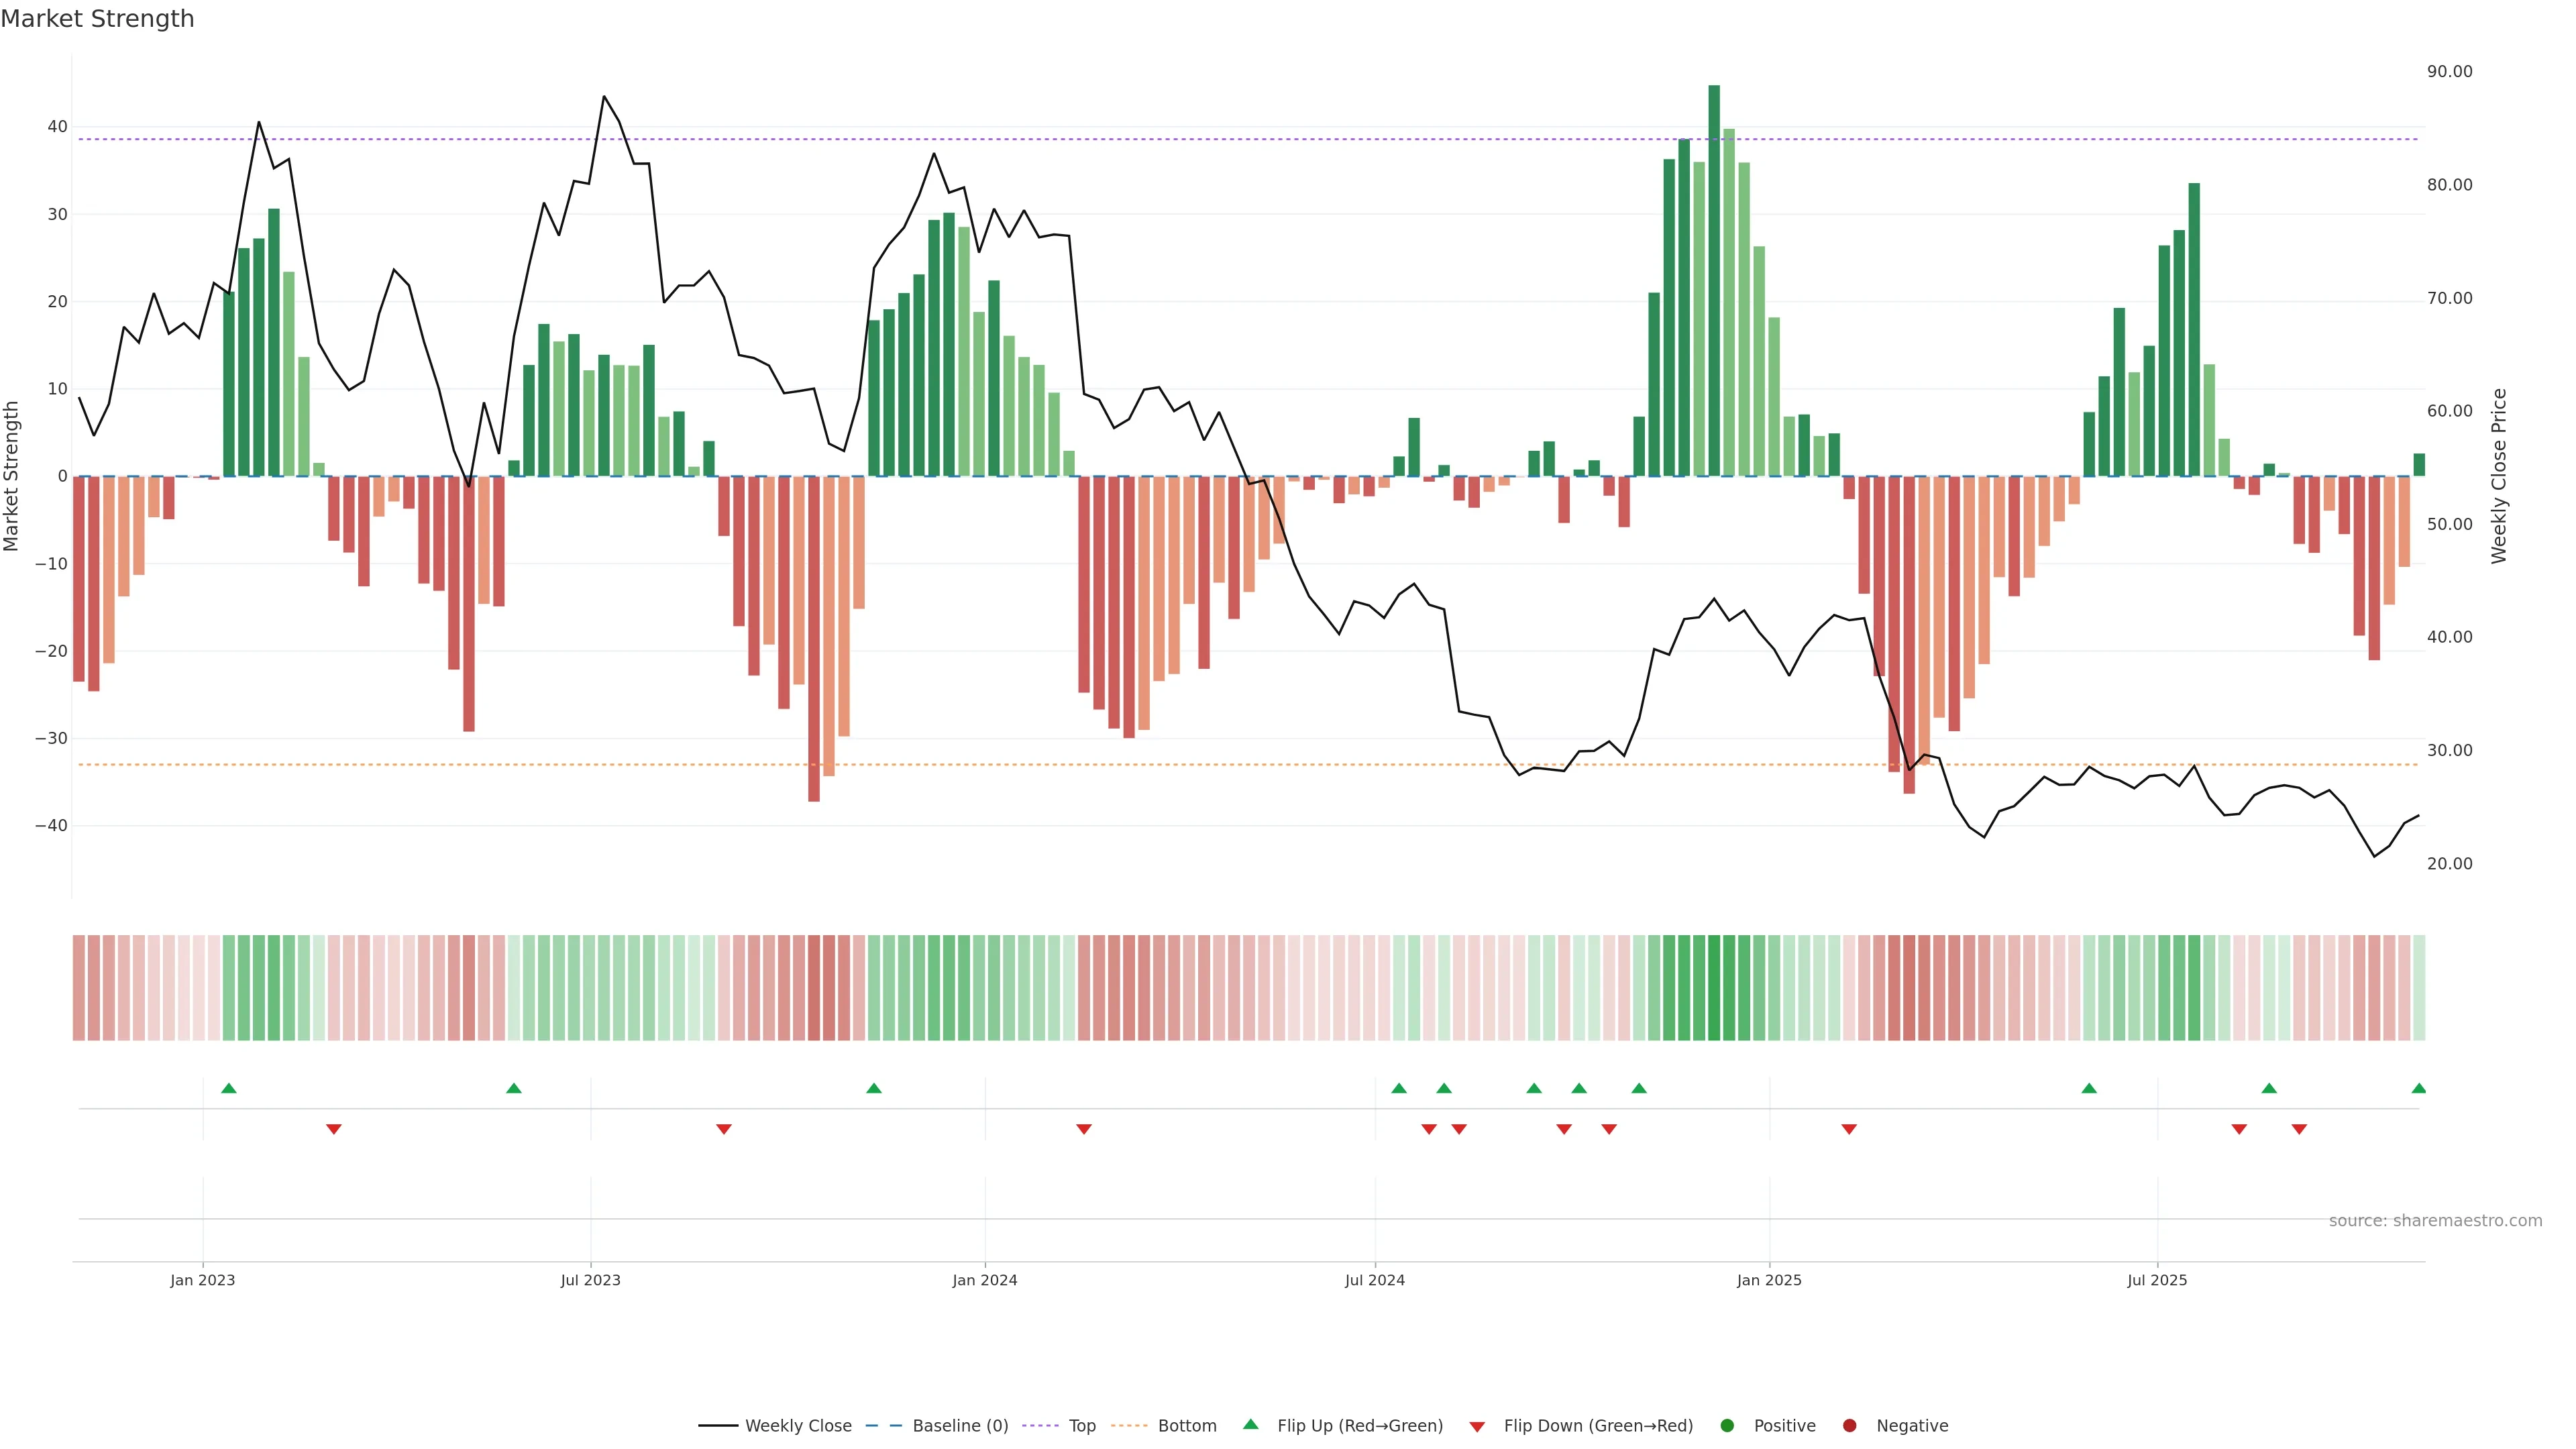The width and height of the screenshot is (2576, 1449).
Task: Click the first green flip-up triangle near Jan 2023
Action: point(228,1088)
